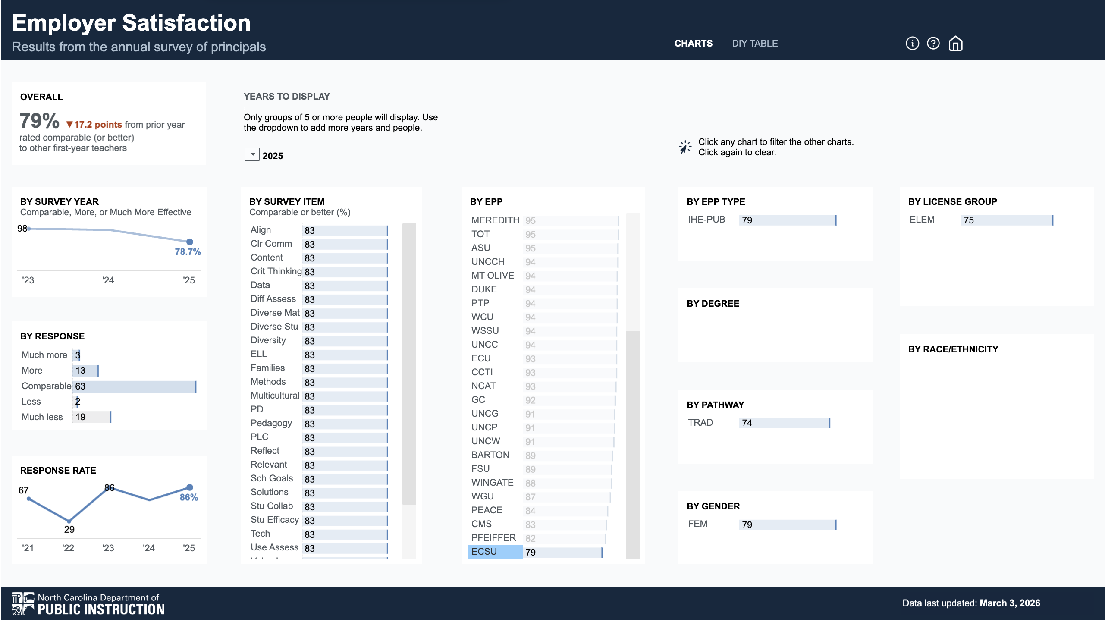The height and width of the screenshot is (622, 1105).
Task: Click the 2025 year selection label
Action: pos(273,156)
